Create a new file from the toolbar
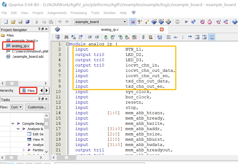This screenshot has height=164, width=238. coord(6,22)
